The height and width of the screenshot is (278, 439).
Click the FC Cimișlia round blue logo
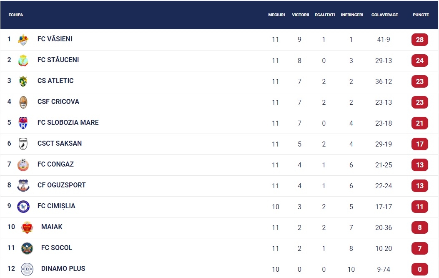click(23, 207)
